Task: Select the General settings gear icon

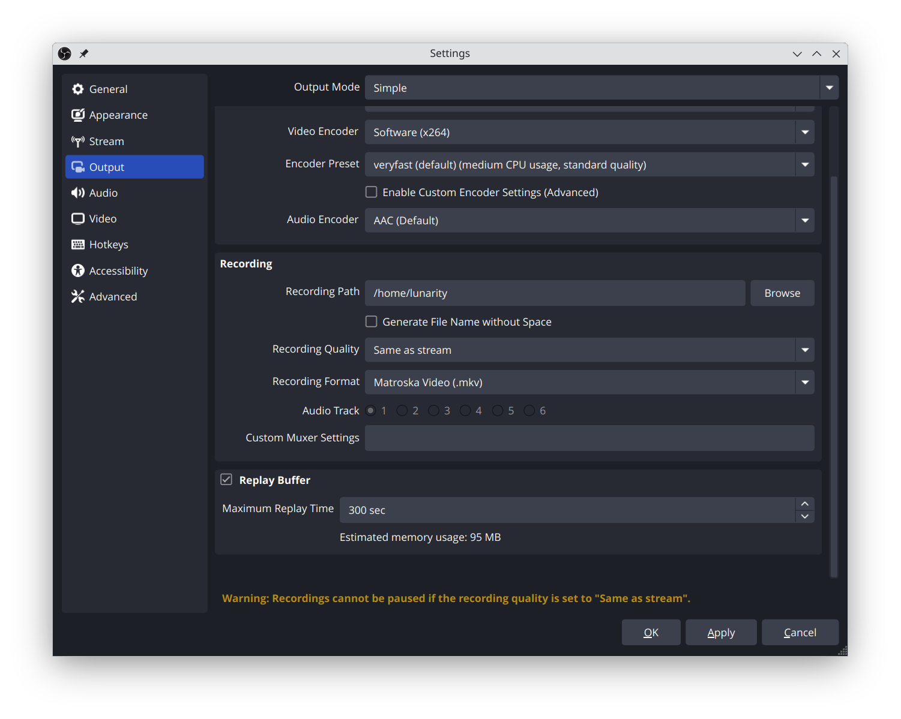Action: point(78,89)
